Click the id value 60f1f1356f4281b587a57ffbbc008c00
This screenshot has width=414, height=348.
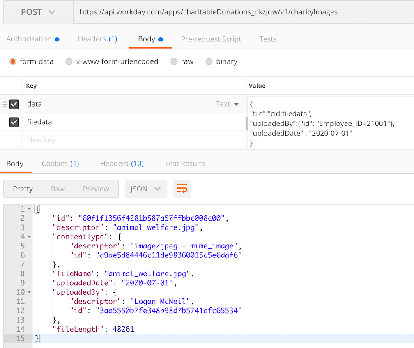(x=151, y=218)
